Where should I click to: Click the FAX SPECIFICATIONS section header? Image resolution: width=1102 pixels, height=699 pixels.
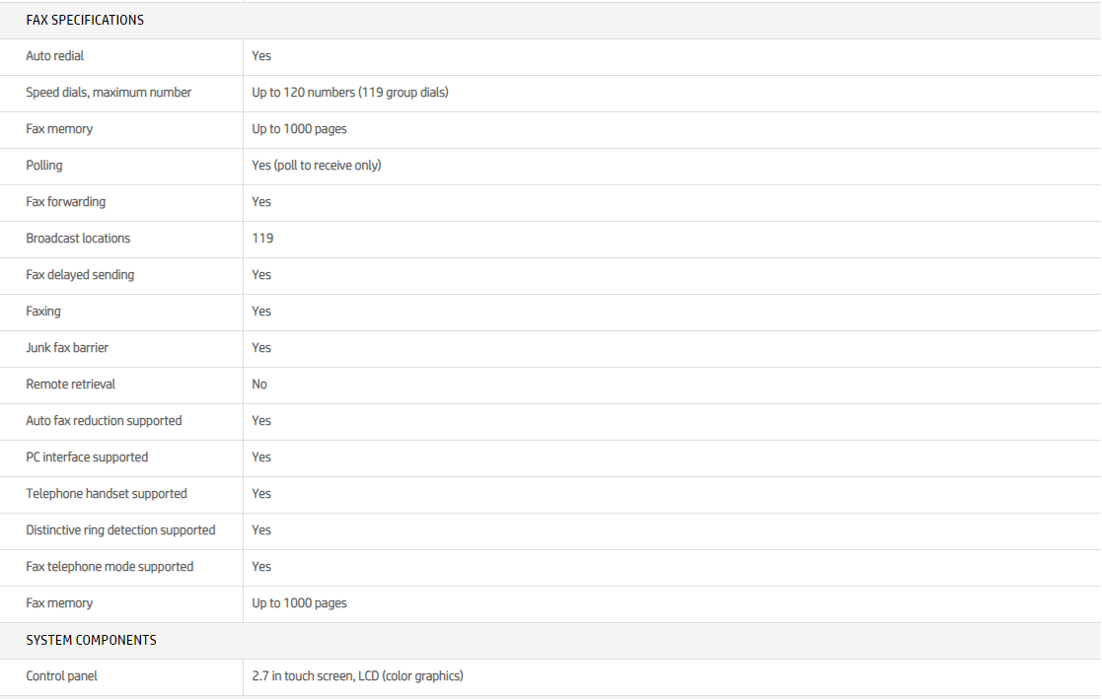[85, 20]
